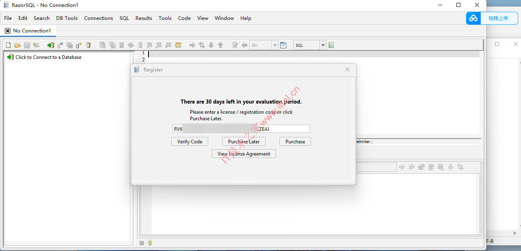This screenshot has width=521, height=251.
Task: Close the No Connection1 tab via its X icon
Action: tap(8, 31)
